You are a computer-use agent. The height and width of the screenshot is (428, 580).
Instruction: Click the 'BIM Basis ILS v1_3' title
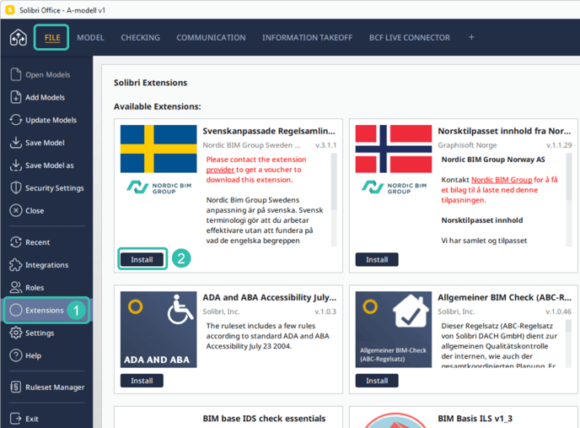click(475, 419)
